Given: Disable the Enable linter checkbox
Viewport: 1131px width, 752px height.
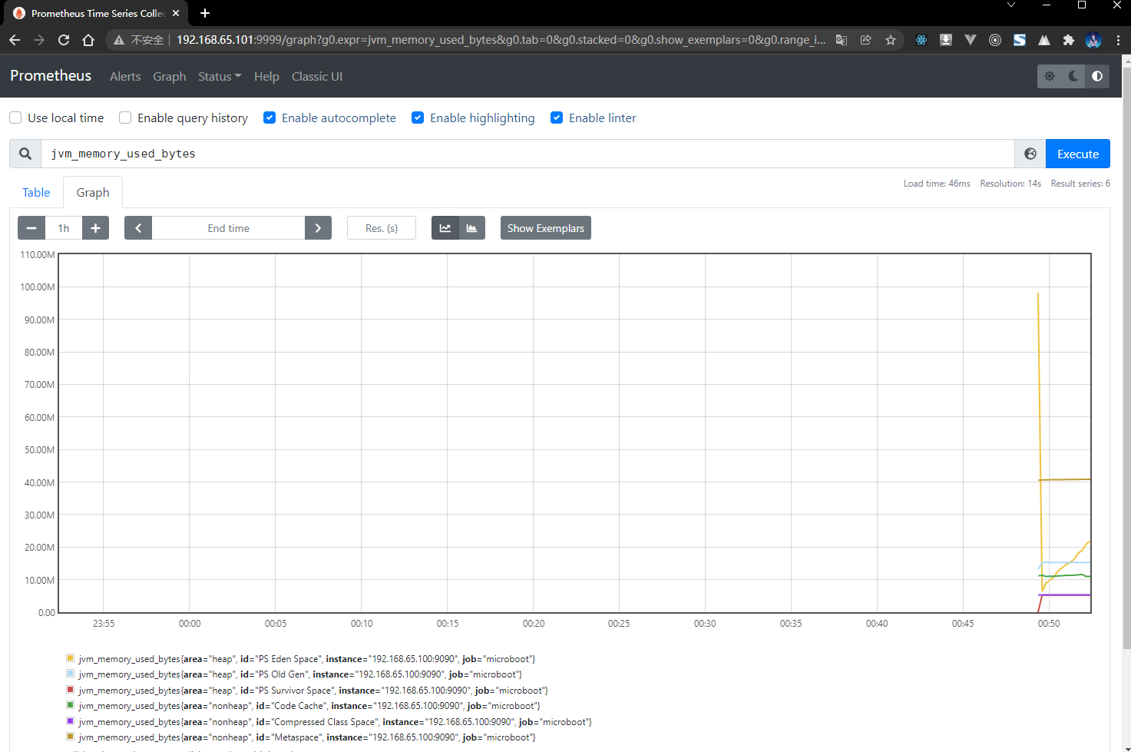Looking at the screenshot, I should (557, 118).
